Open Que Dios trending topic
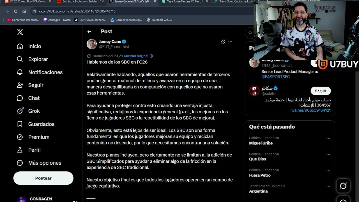359x202 pixels. pyautogui.click(x=257, y=159)
